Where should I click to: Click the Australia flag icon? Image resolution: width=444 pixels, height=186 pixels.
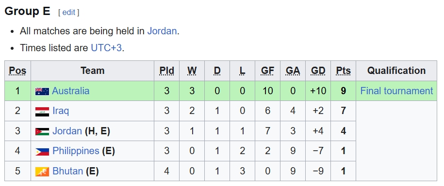pos(42,91)
